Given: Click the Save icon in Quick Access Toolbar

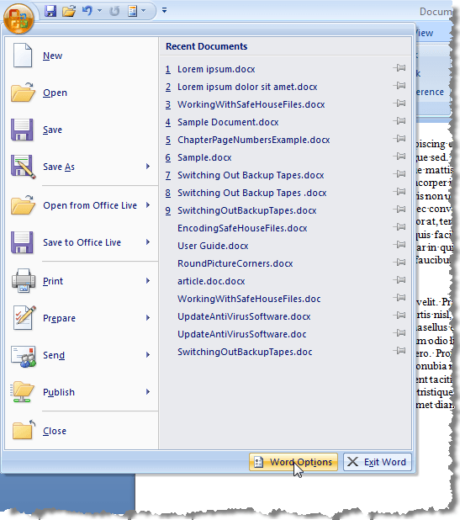Looking at the screenshot, I should pos(50,11).
